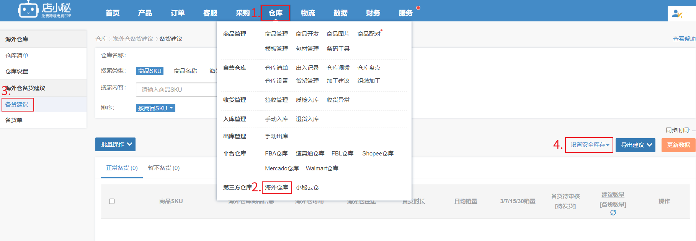The width and height of the screenshot is (696, 241).
Task: Click the 店小秘 robot logo
Action: click(28, 10)
